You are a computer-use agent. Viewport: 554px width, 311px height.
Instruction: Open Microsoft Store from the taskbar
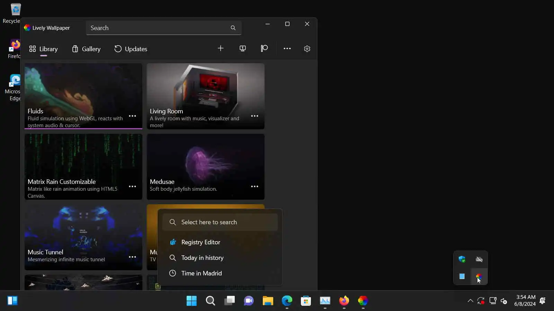[306, 301]
